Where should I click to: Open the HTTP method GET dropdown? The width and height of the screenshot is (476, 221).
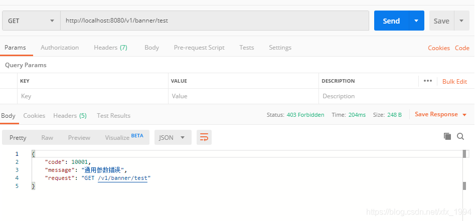click(31, 21)
